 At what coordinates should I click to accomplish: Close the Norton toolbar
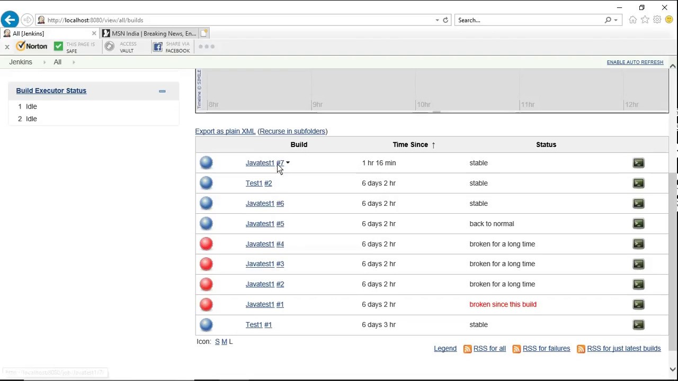coord(7,47)
